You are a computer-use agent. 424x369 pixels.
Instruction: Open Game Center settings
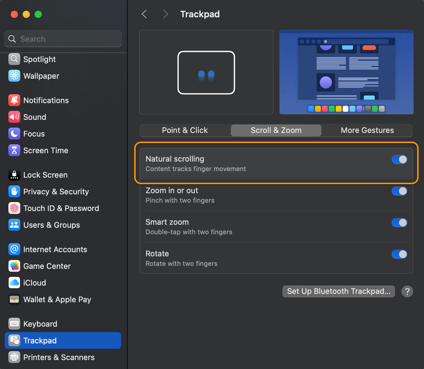(14, 266)
